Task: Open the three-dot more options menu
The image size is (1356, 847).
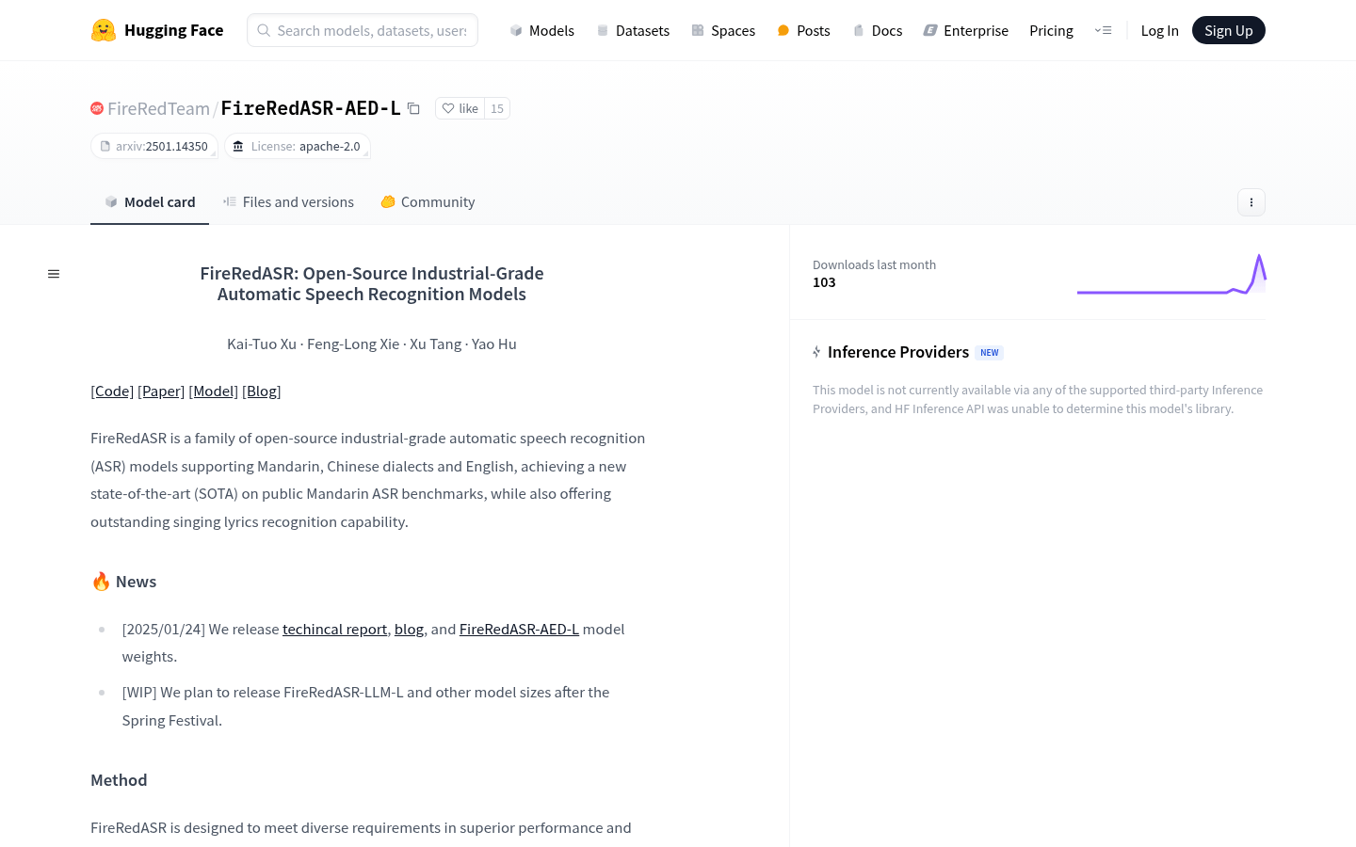Action: (1251, 202)
